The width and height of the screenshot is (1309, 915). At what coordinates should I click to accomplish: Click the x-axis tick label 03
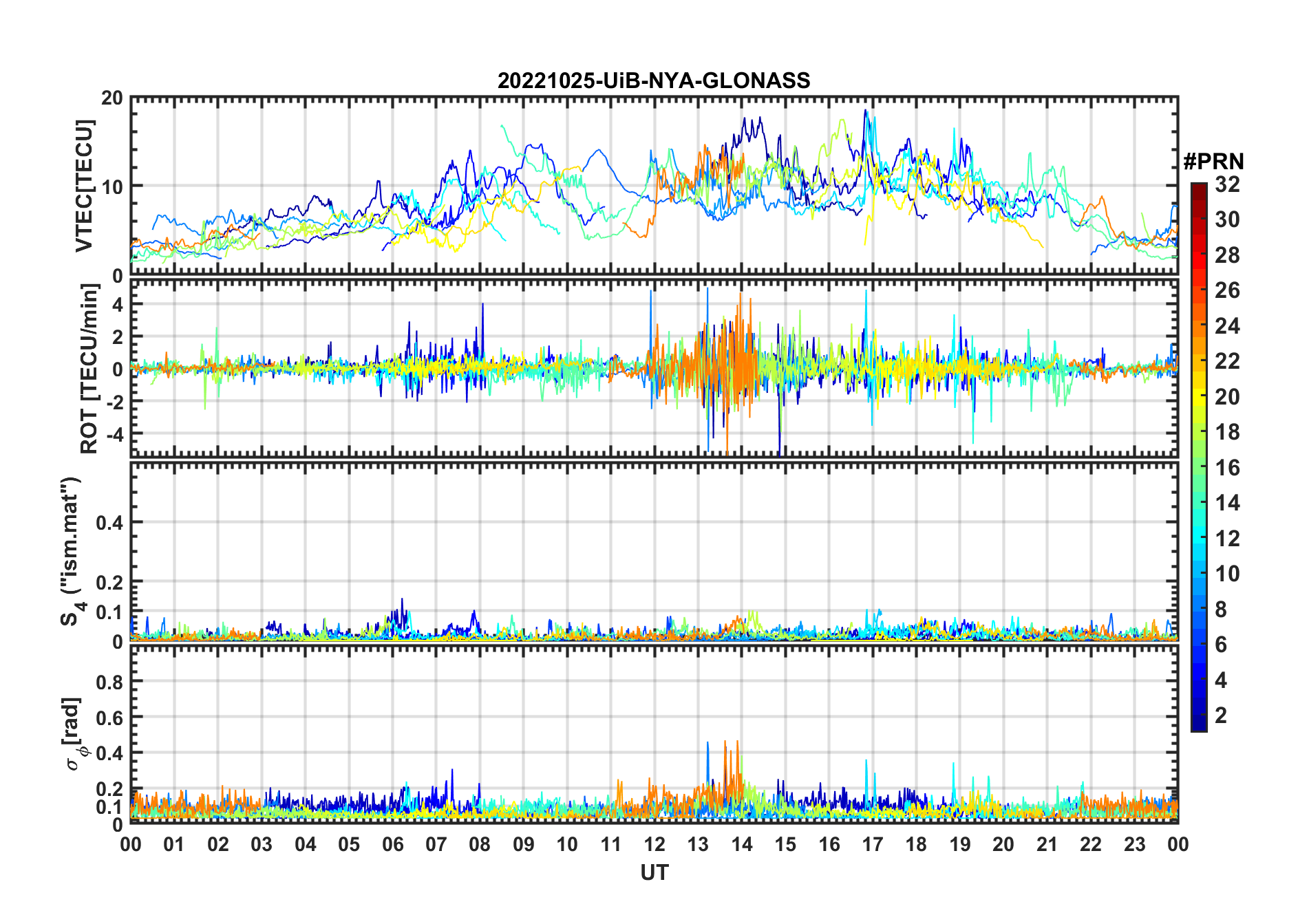(x=262, y=844)
